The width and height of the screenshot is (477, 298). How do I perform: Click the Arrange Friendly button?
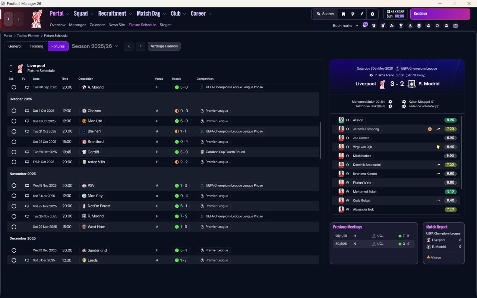[164, 46]
